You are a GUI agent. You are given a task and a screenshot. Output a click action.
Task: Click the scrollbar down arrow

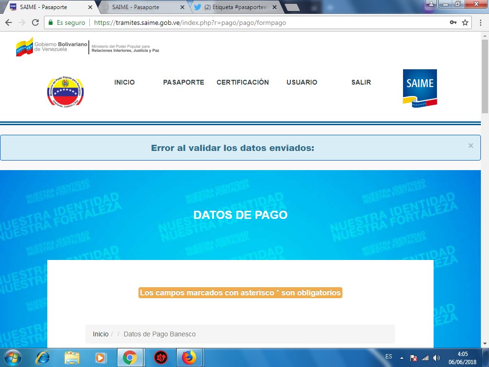click(485, 344)
